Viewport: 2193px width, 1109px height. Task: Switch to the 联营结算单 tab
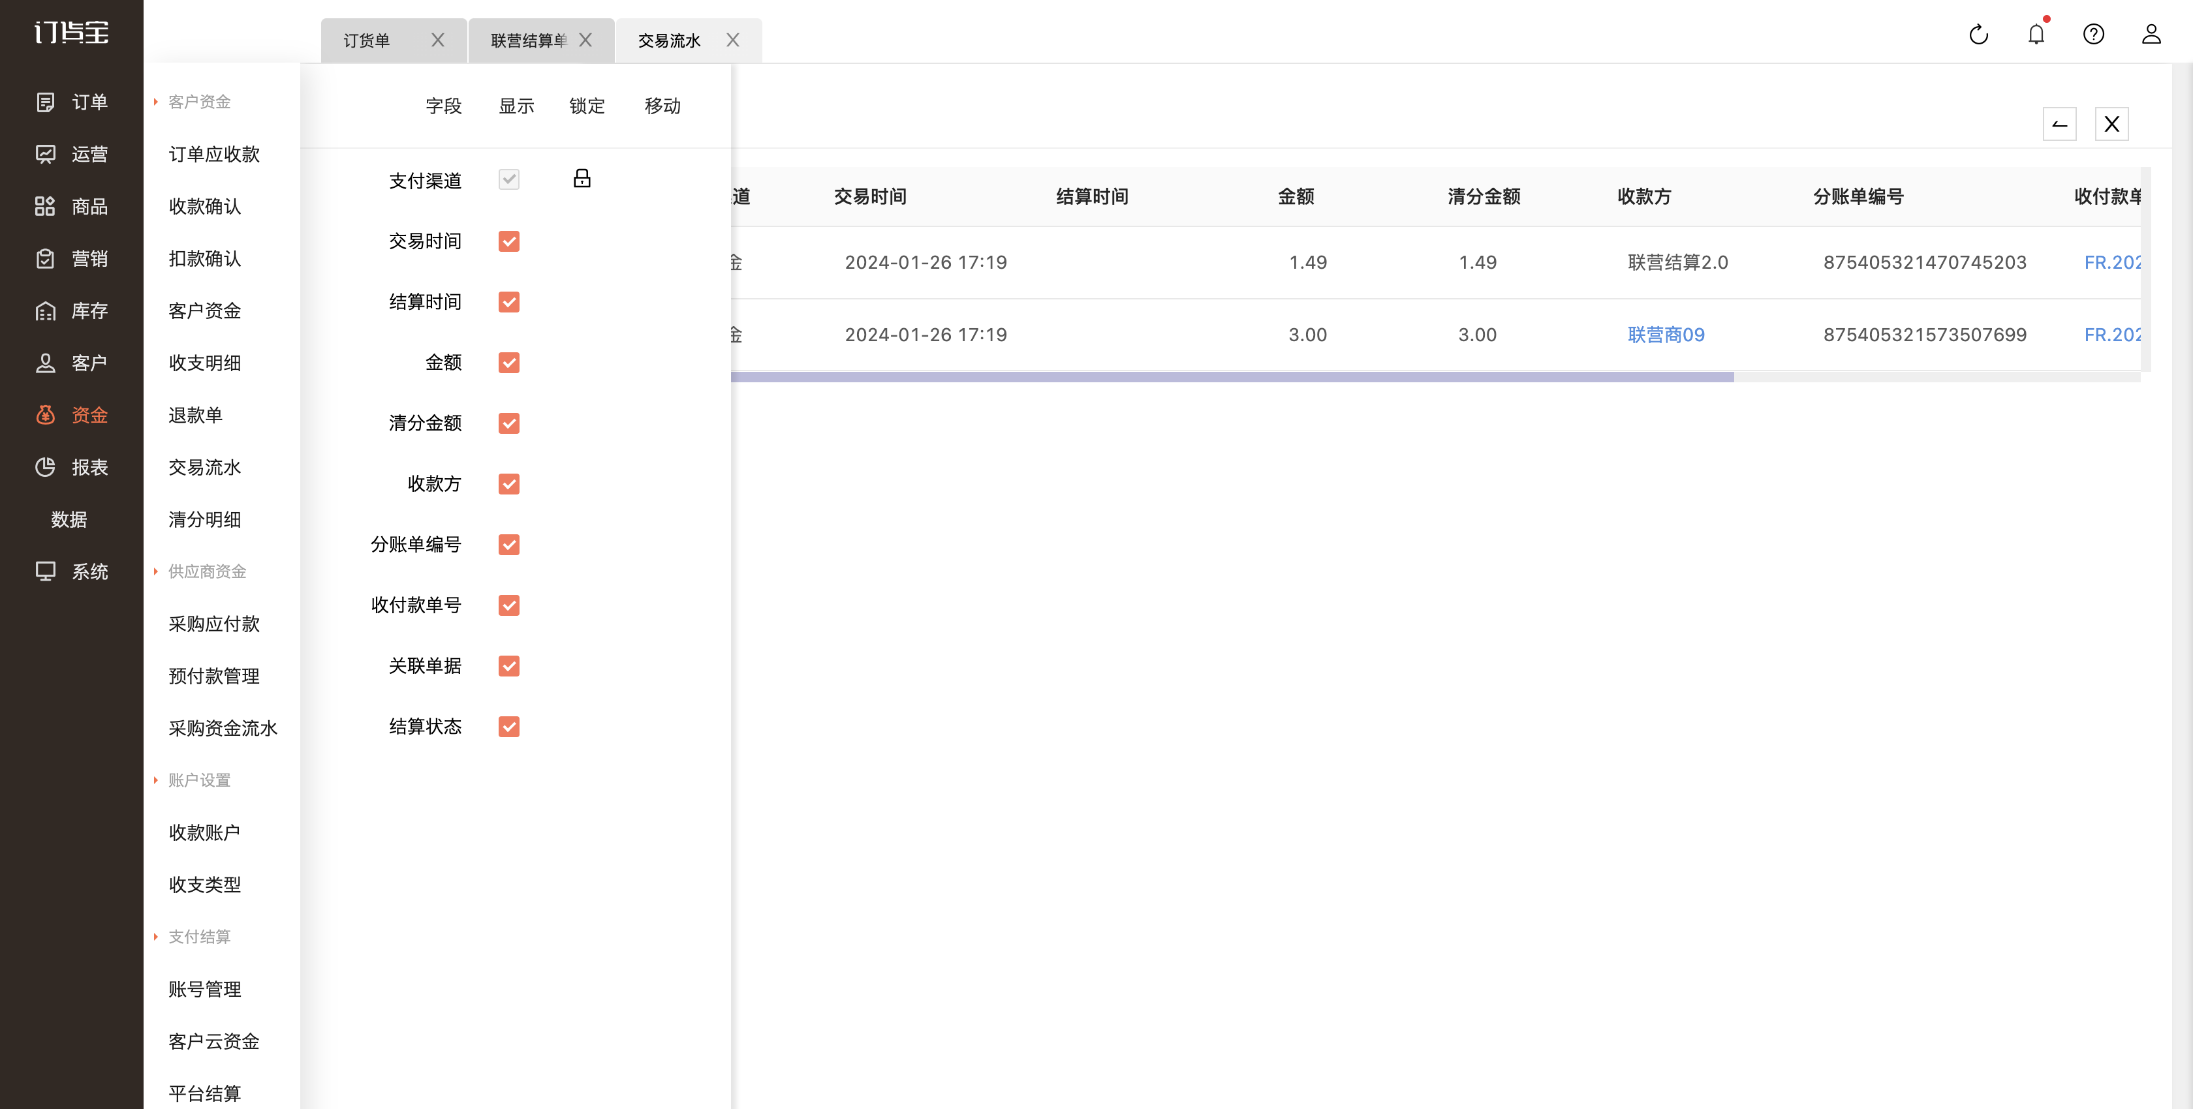(528, 41)
